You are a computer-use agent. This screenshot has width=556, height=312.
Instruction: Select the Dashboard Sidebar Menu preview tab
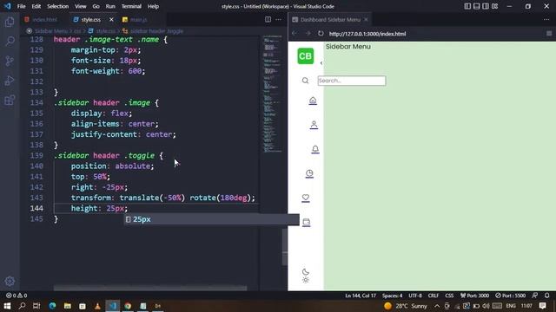[330, 20]
